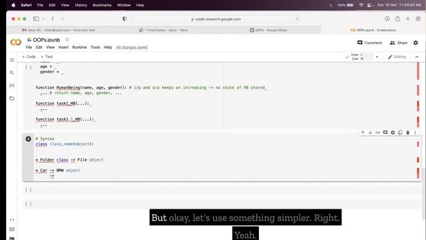
Task: Go back in Safari history
Action: tap(53, 19)
